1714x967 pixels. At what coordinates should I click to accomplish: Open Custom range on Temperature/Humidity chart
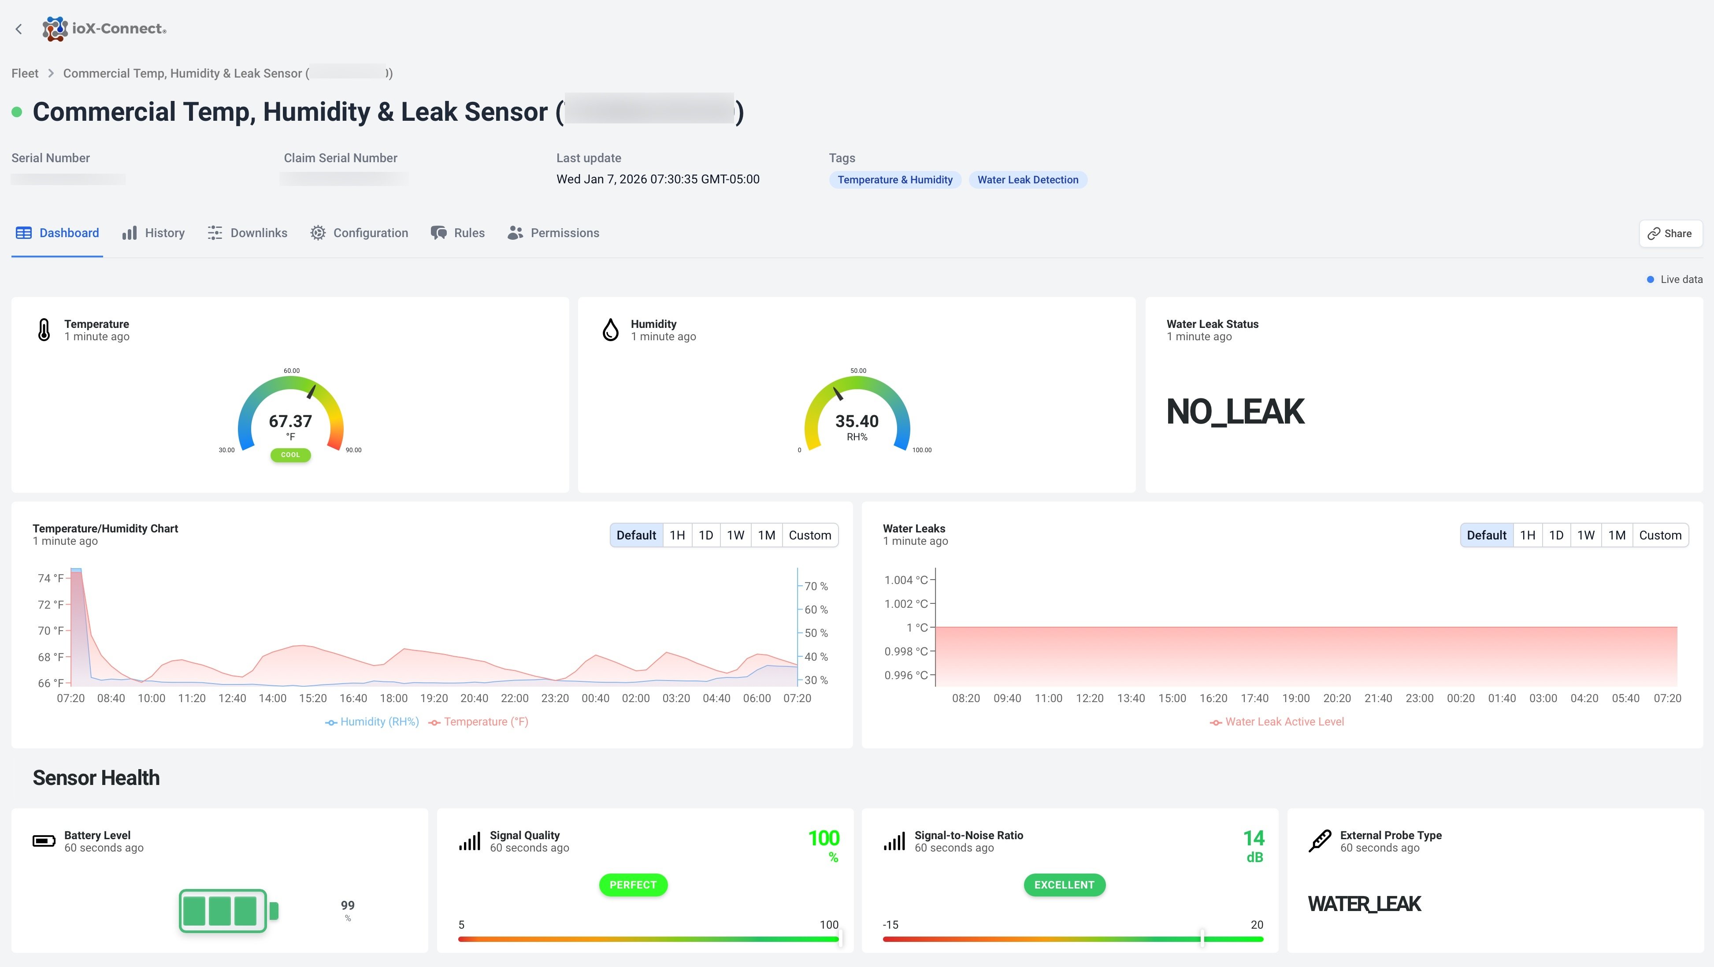pyautogui.click(x=810, y=535)
